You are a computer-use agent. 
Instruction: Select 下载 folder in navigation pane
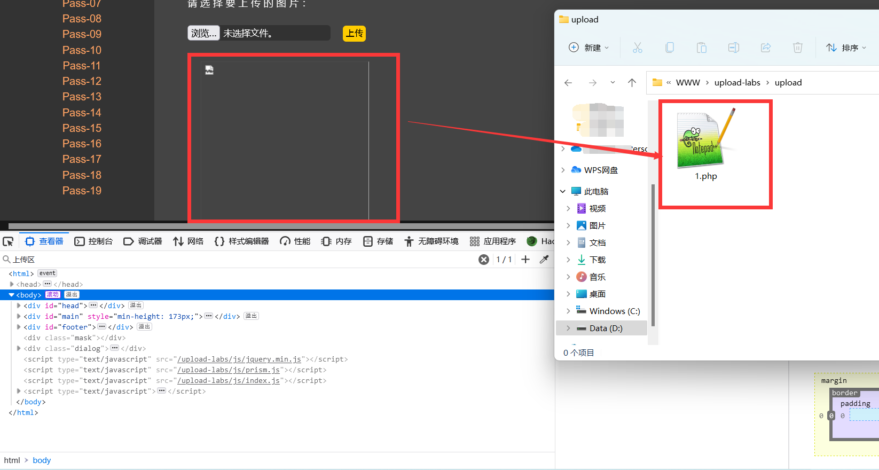tap(597, 260)
